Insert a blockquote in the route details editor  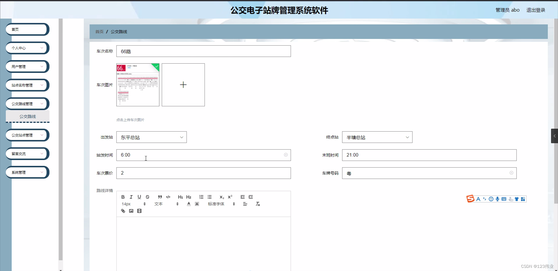tap(160, 197)
